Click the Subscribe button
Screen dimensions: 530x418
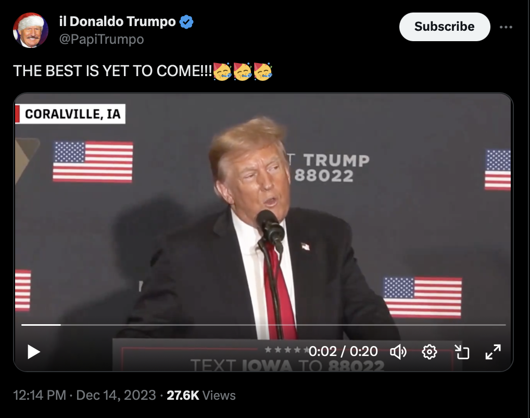(x=445, y=27)
